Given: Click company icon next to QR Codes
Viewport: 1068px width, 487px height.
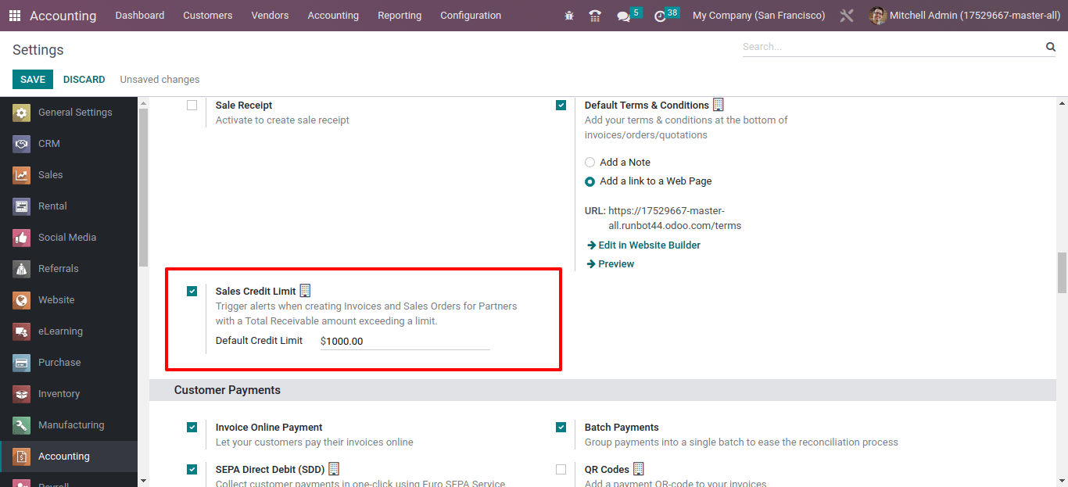Looking at the screenshot, I should click(x=638, y=469).
